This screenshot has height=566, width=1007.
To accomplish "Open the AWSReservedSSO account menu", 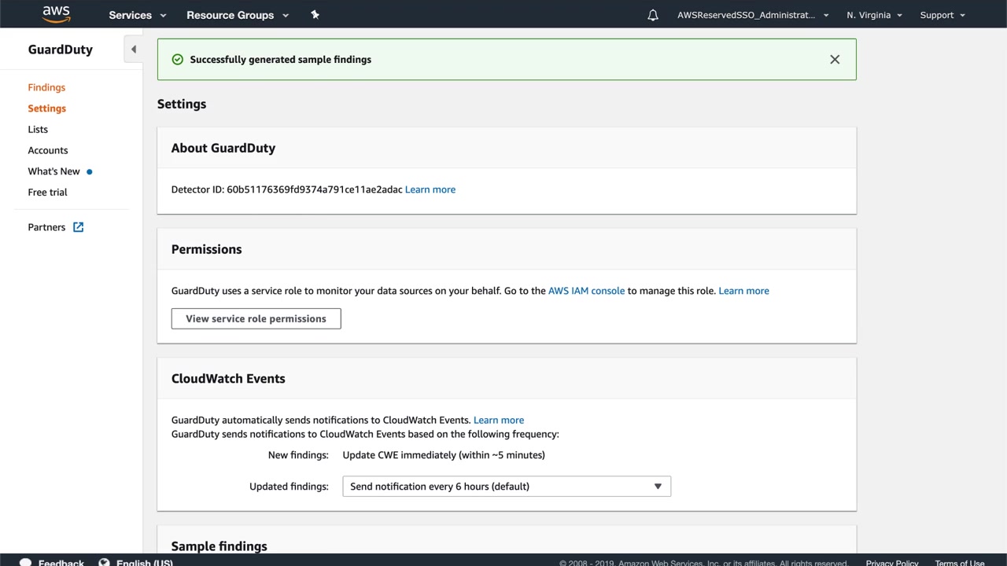I will click(x=753, y=15).
